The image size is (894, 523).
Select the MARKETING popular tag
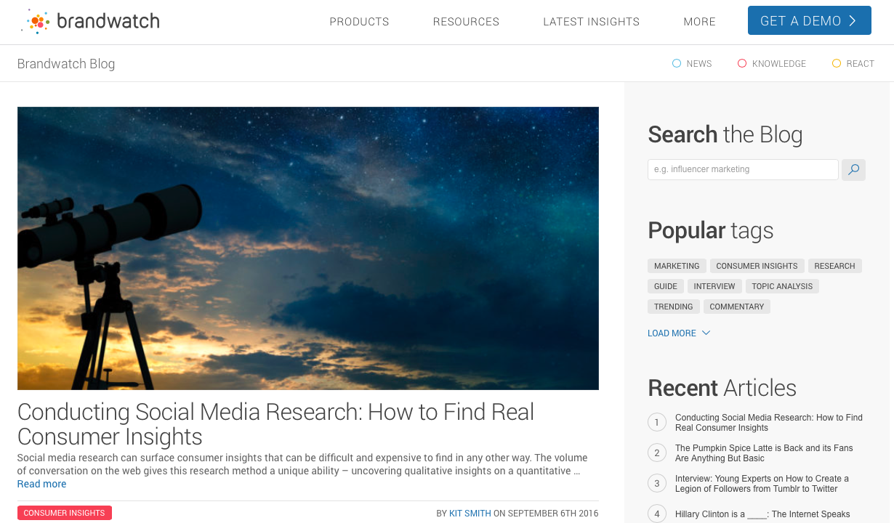tap(677, 266)
